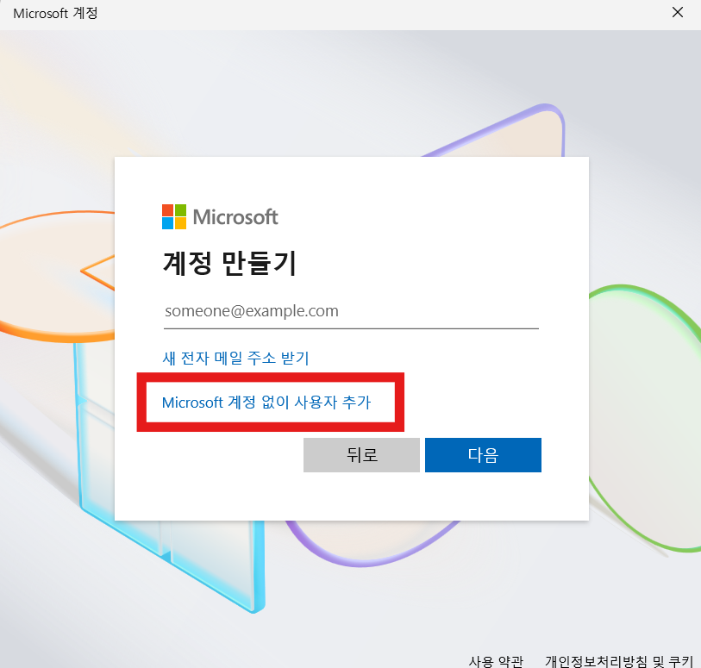The image size is (701, 668).
Task: Open the 개인정보처리방침 및 쿠키 link
Action: pyautogui.click(x=619, y=661)
